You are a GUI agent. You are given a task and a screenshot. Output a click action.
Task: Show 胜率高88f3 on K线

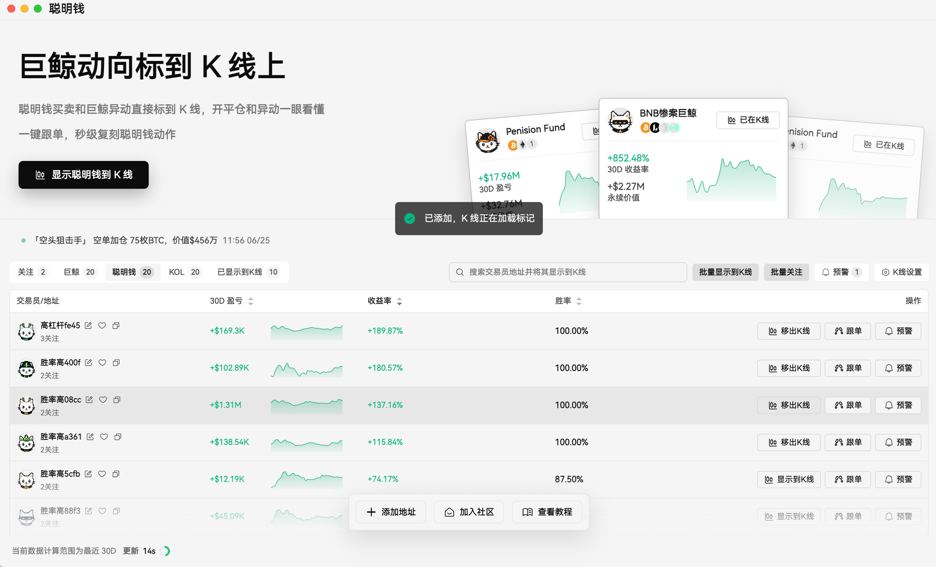789,516
